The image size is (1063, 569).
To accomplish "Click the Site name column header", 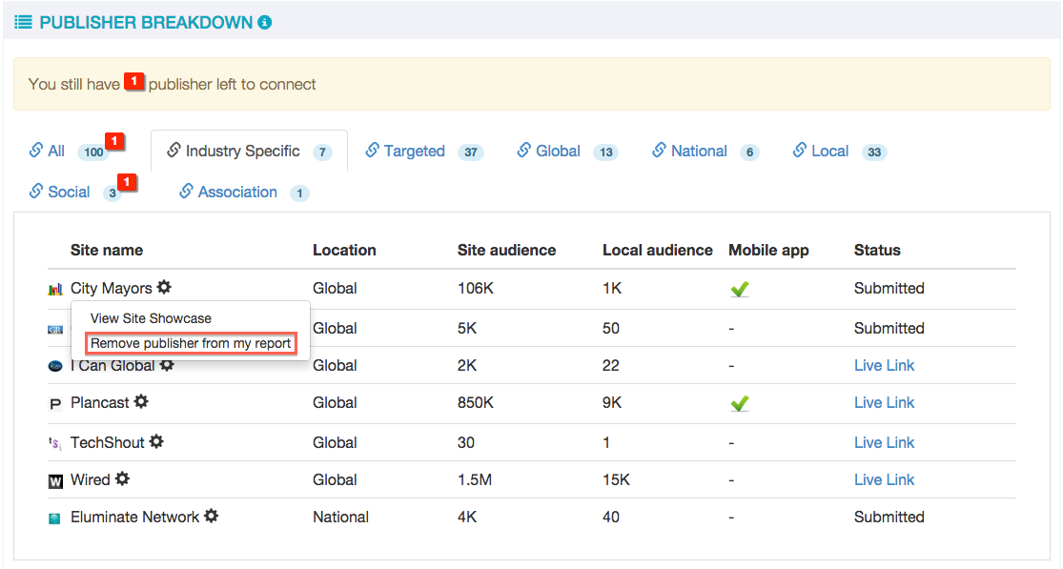I will (107, 250).
